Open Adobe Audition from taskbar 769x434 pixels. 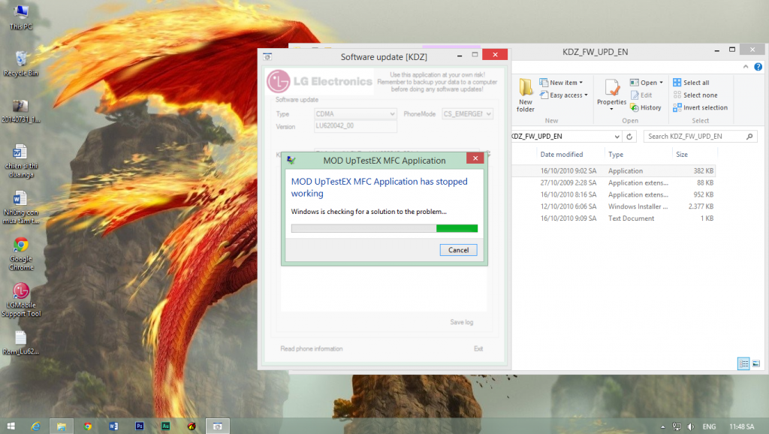tap(165, 426)
